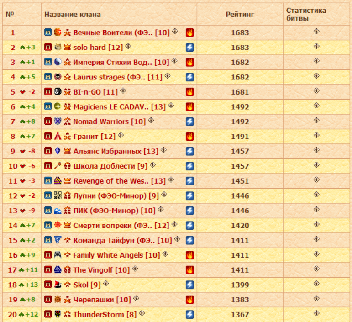Image resolution: width=352 pixels, height=322 pixels.
Task: Click the fire icon in Черепашки row
Action: point(189,300)
